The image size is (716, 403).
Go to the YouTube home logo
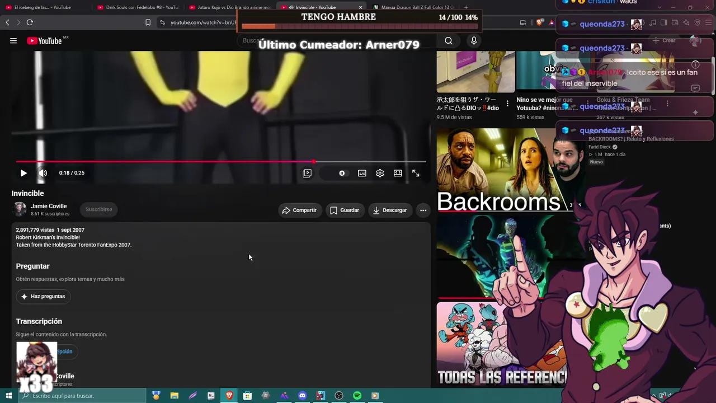pos(44,41)
